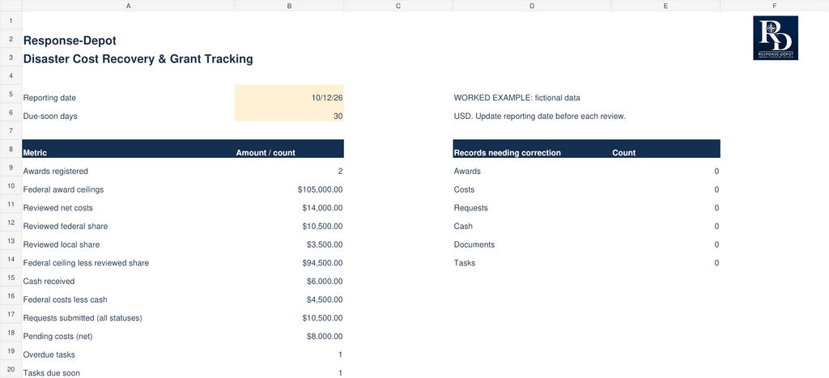Click the Overdue tasks label
Image resolution: width=829 pixels, height=378 pixels.
[49, 355]
